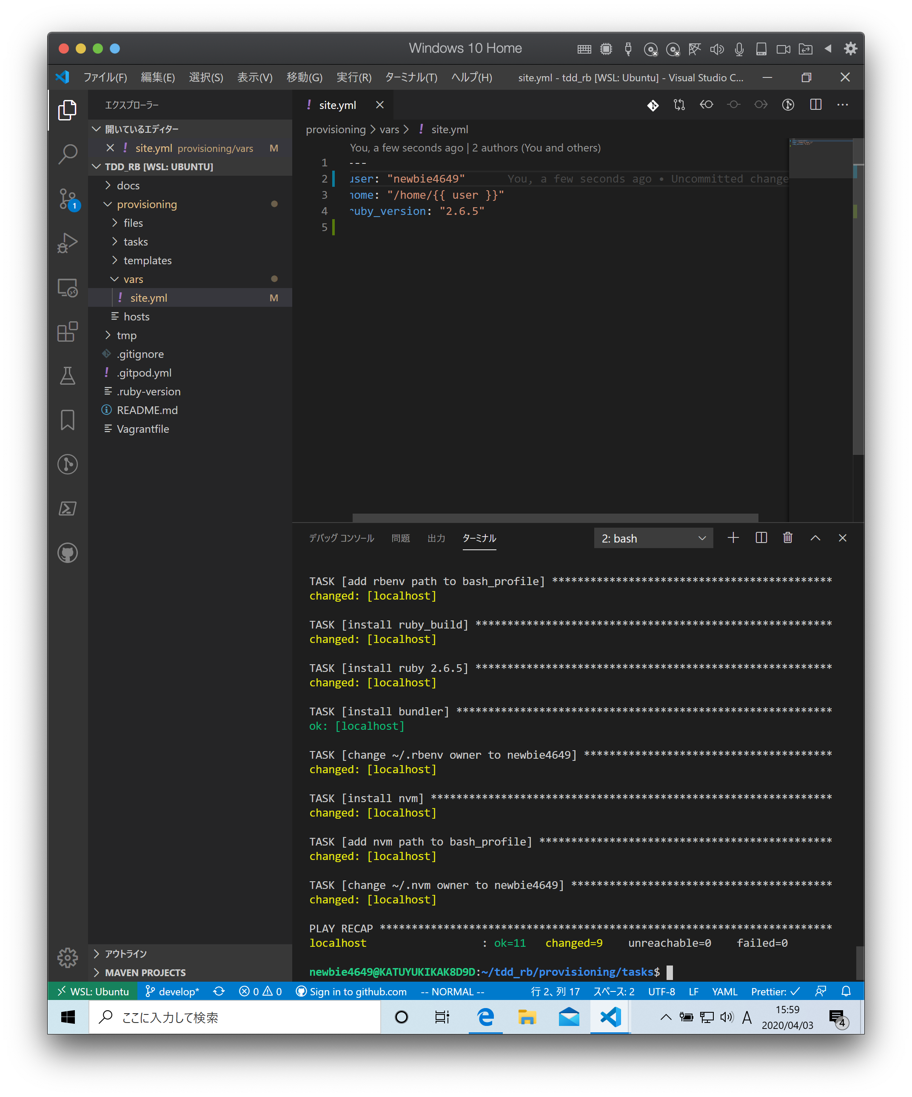912x1097 pixels.
Task: Open the '2: bash' terminal selector dropdown
Action: tap(653, 538)
